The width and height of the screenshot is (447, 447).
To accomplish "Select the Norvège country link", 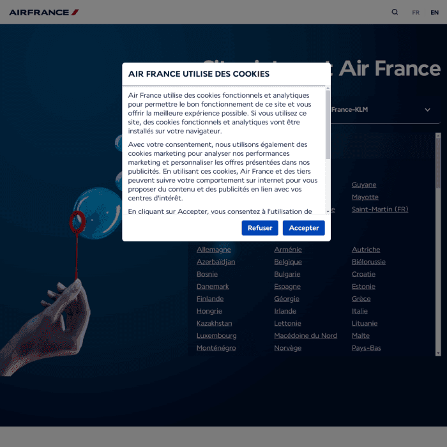I will (x=287, y=347).
